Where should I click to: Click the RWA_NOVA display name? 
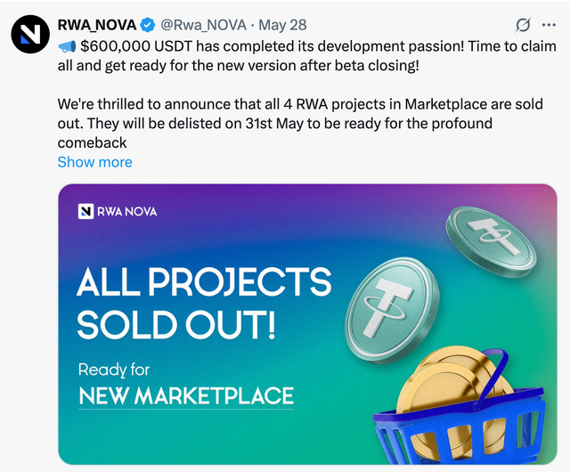97,25
